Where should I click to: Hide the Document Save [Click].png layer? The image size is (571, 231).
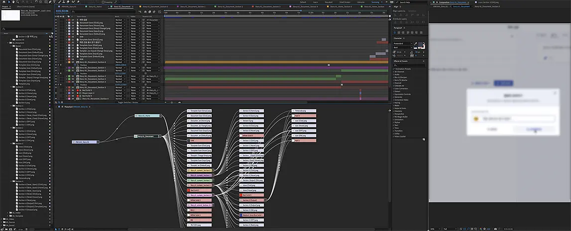point(56,22)
